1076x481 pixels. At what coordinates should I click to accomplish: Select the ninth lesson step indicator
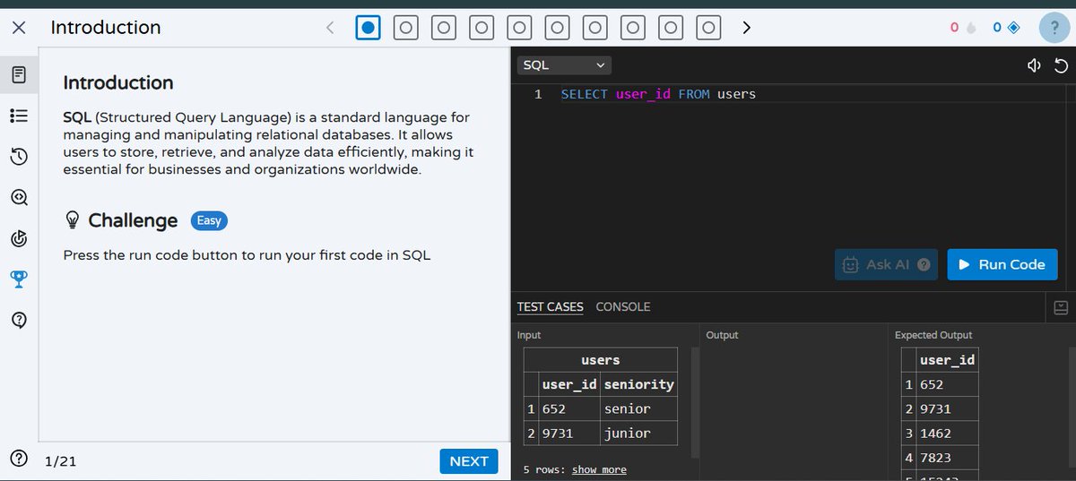pos(670,28)
